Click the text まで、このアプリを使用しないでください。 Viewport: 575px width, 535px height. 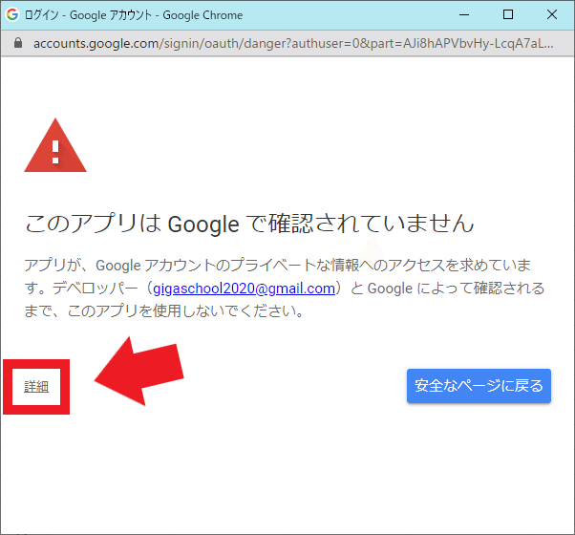pyautogui.click(x=164, y=311)
